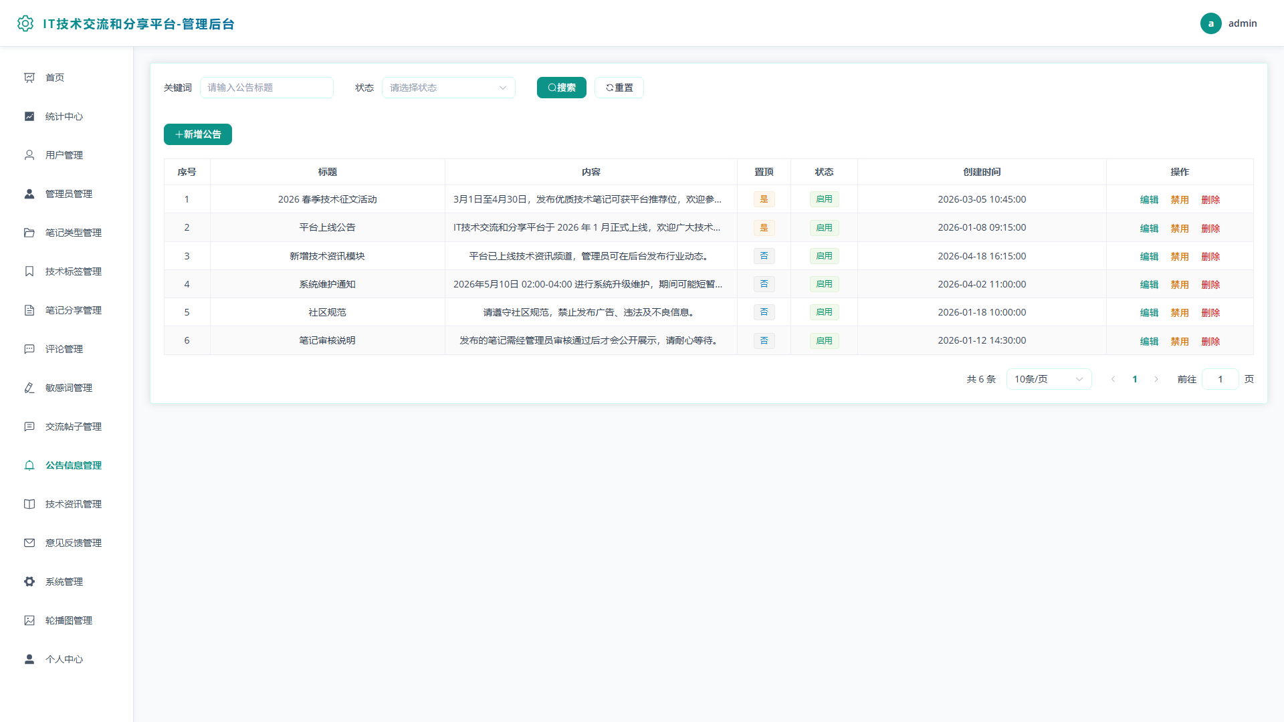Click the 个人中心 person icon
The width and height of the screenshot is (1284, 722).
click(x=29, y=659)
